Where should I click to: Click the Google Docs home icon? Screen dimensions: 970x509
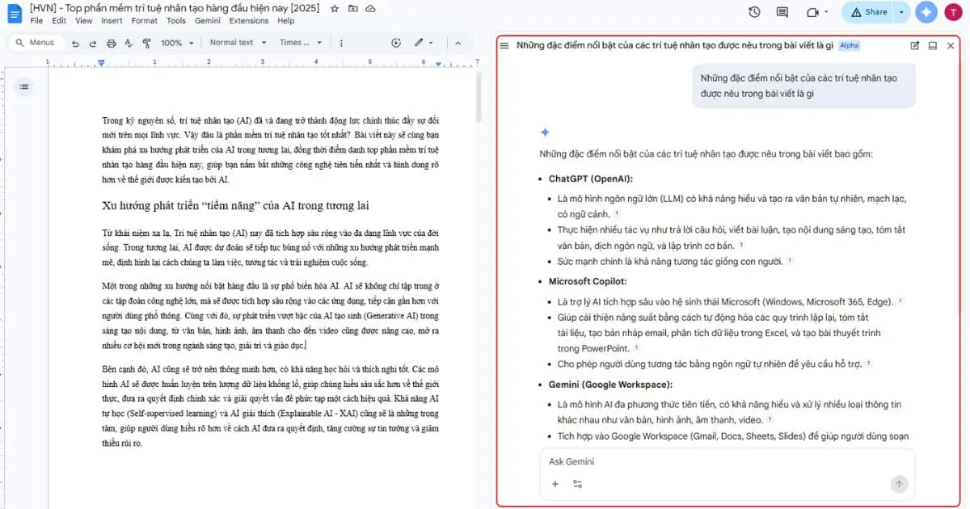coord(14,14)
